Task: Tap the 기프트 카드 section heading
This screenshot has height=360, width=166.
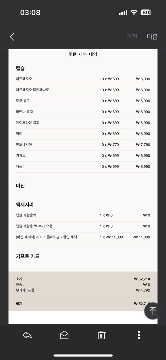Action: pyautogui.click(x=28, y=256)
